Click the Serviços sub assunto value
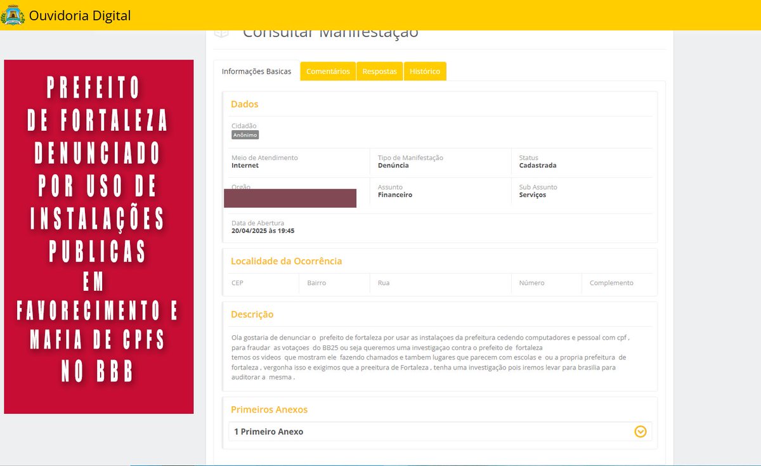This screenshot has width=761, height=466. pyautogui.click(x=533, y=195)
